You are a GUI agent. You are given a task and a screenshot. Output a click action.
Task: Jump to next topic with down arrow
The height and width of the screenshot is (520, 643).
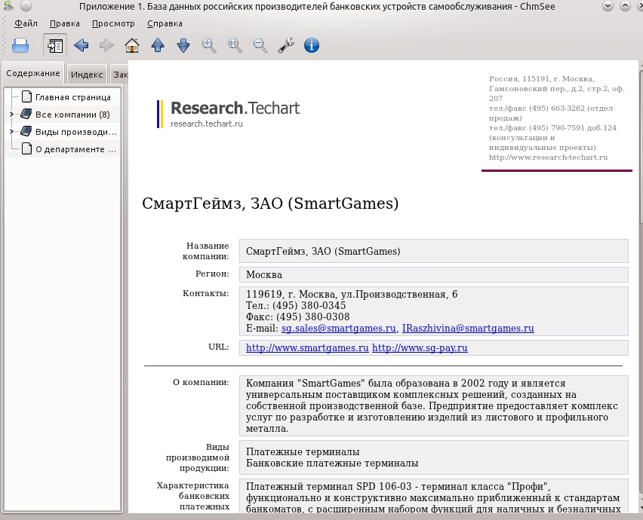183,45
